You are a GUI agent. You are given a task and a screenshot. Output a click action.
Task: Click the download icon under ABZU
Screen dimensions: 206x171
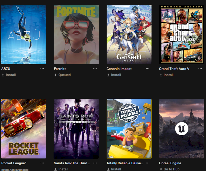coord(3,75)
